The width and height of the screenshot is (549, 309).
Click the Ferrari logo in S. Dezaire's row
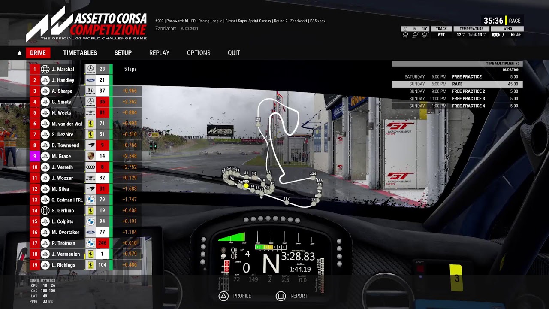90,134
